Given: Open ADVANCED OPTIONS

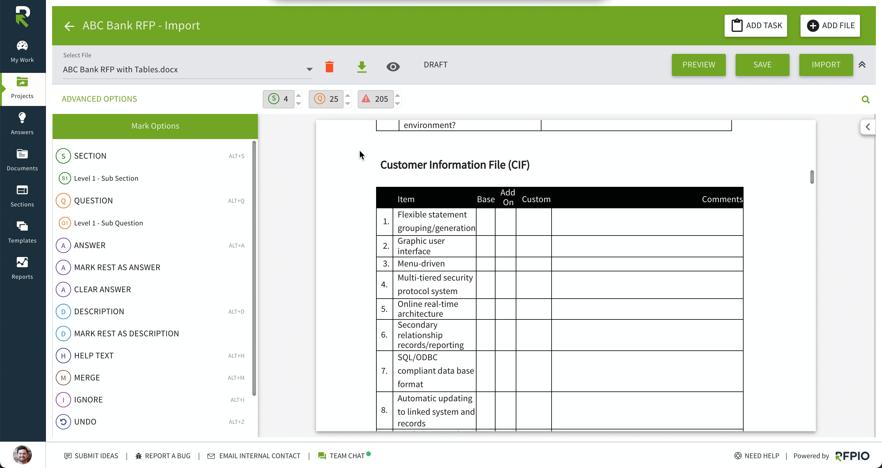Looking at the screenshot, I should click(99, 99).
